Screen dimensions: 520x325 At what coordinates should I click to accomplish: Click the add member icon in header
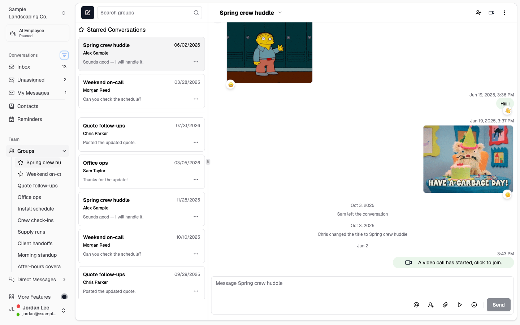coord(478,13)
